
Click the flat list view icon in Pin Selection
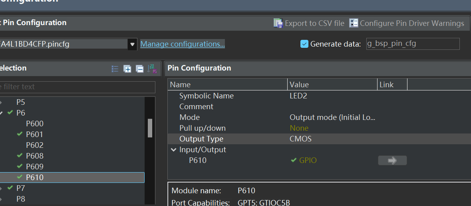point(115,69)
